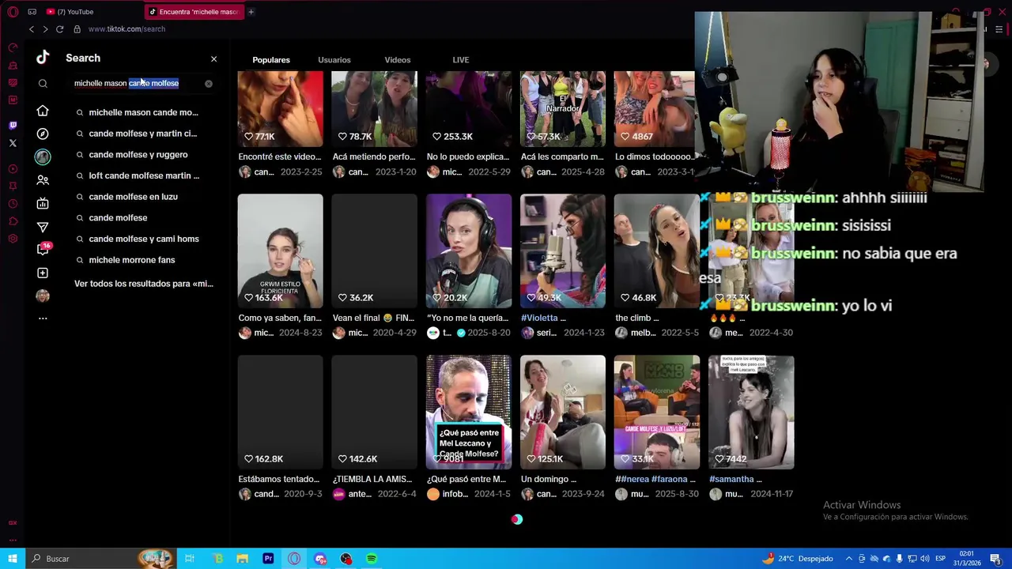The width and height of the screenshot is (1012, 569).
Task: Open Twitch in the Opera sidebar
Action: 13,126
